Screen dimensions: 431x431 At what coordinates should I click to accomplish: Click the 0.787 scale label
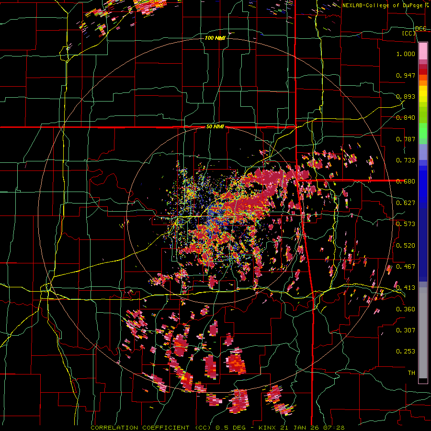[x=406, y=139]
